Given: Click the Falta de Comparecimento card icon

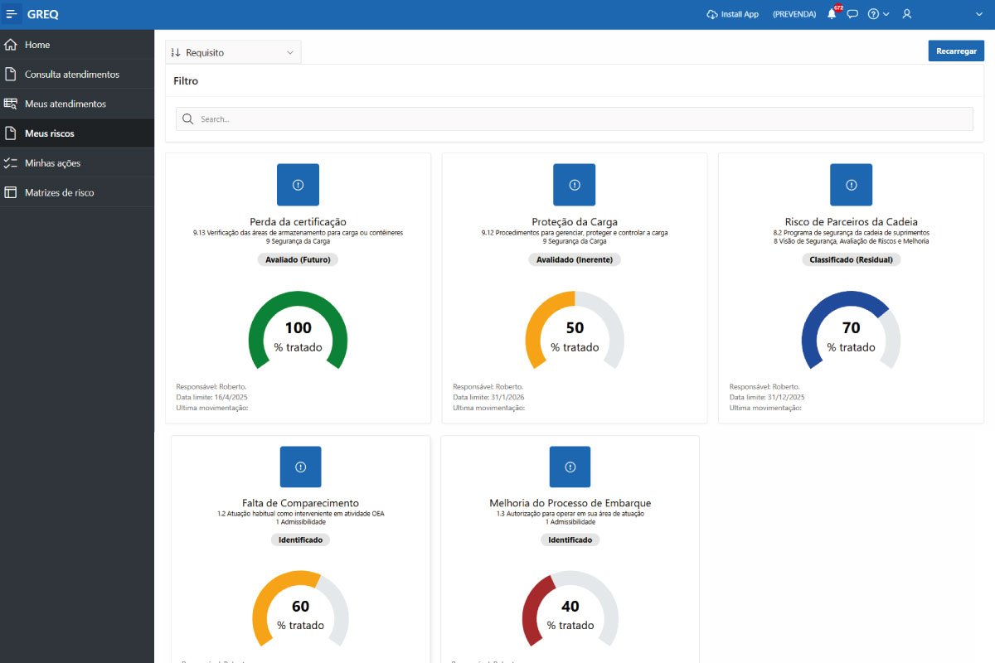Looking at the screenshot, I should tap(300, 467).
